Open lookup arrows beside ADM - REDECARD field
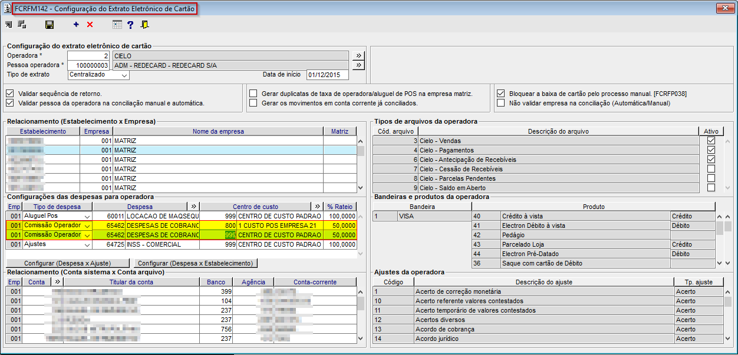This screenshot has height=355, width=738. click(358, 65)
